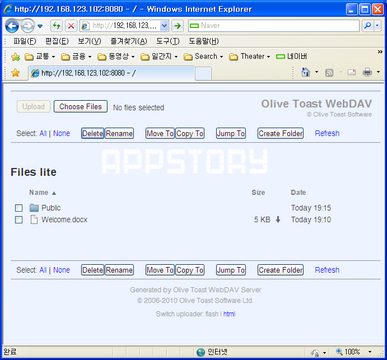Screen dimensions: 387x360
Task: Open a new blank tab
Action: (203, 73)
